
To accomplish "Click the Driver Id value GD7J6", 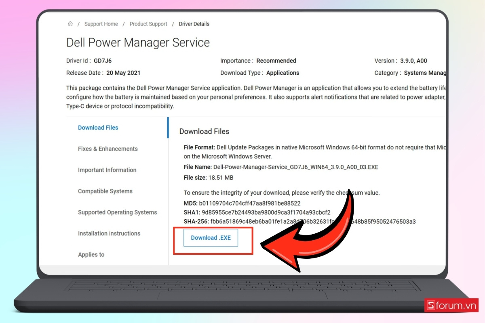I will tap(103, 61).
